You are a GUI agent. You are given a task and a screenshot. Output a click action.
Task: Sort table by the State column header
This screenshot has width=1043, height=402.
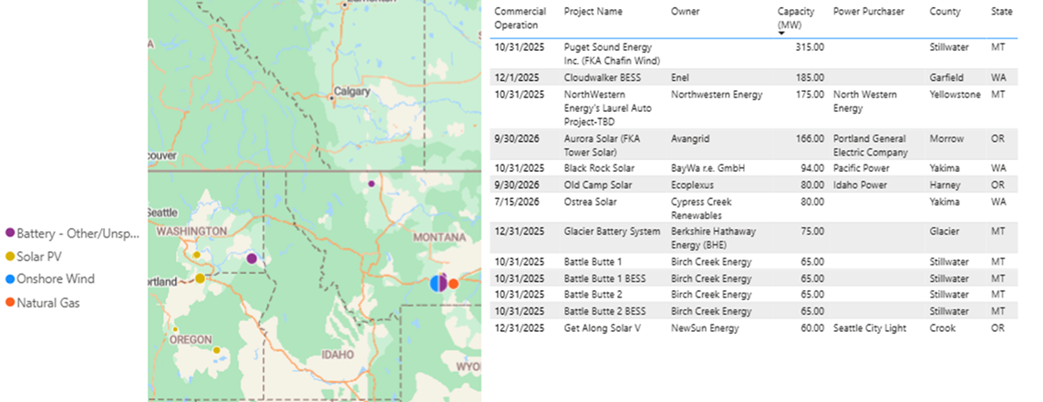(1001, 12)
